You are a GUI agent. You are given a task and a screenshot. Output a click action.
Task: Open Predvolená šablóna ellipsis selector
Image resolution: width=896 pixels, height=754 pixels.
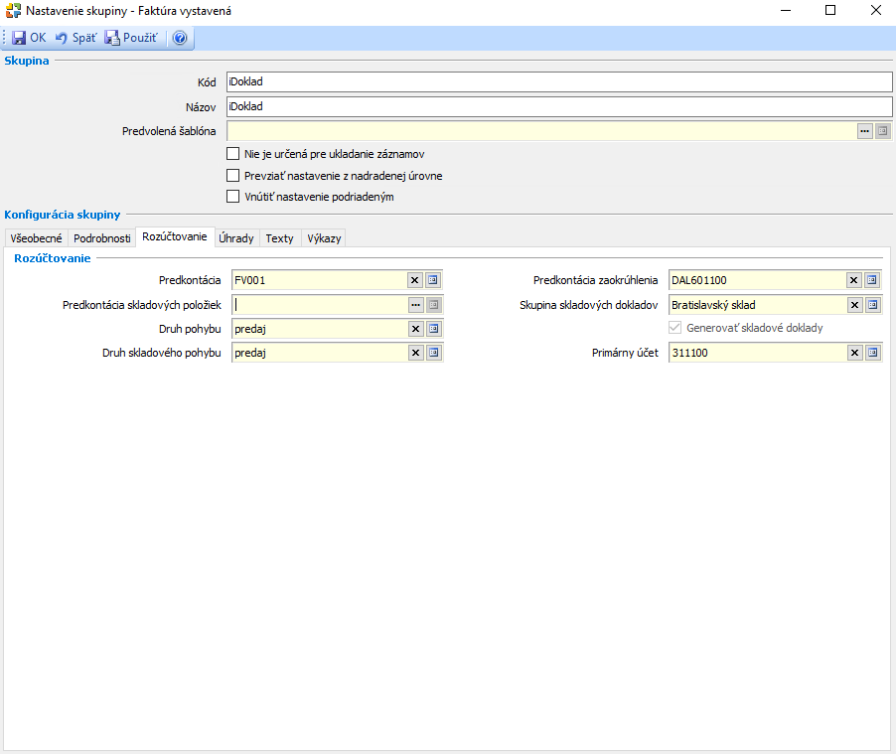pos(864,130)
